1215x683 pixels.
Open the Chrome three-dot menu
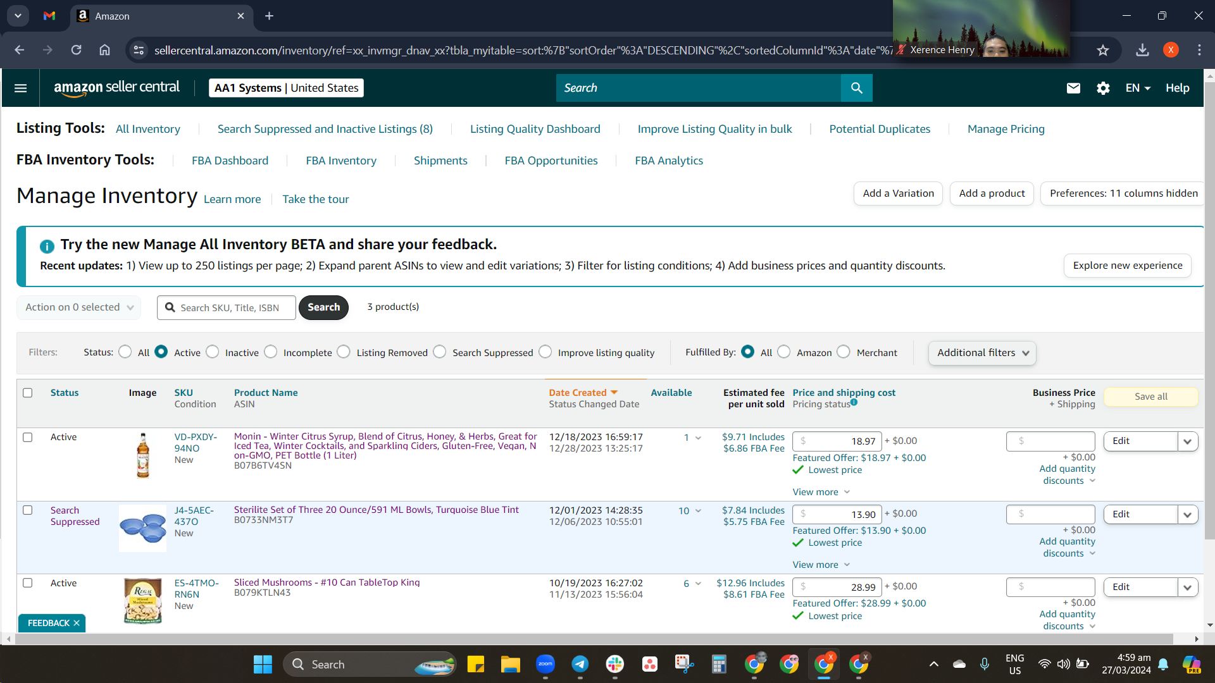1199,50
